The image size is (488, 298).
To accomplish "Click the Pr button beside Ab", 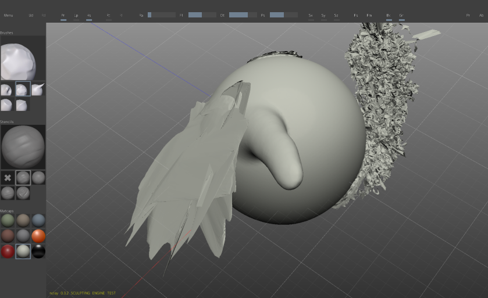I will (x=468, y=15).
